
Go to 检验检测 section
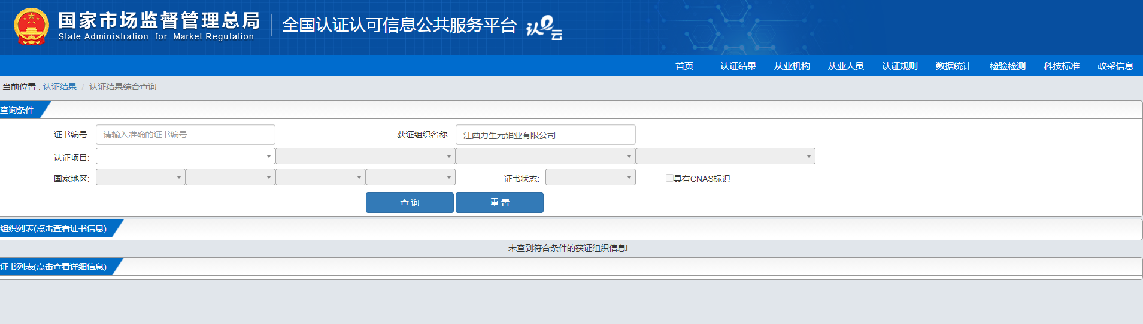coord(1008,66)
